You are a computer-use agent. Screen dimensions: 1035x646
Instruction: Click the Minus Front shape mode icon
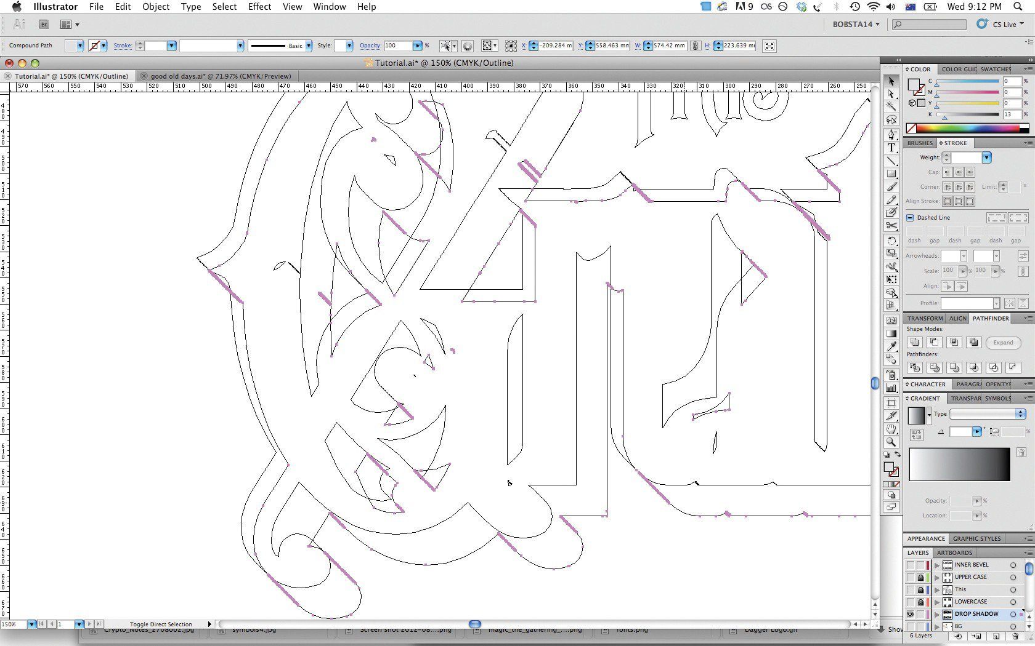[934, 343]
